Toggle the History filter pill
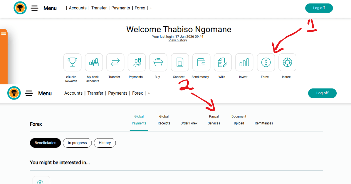Viewport: 351px width, 184px height. coord(105,143)
